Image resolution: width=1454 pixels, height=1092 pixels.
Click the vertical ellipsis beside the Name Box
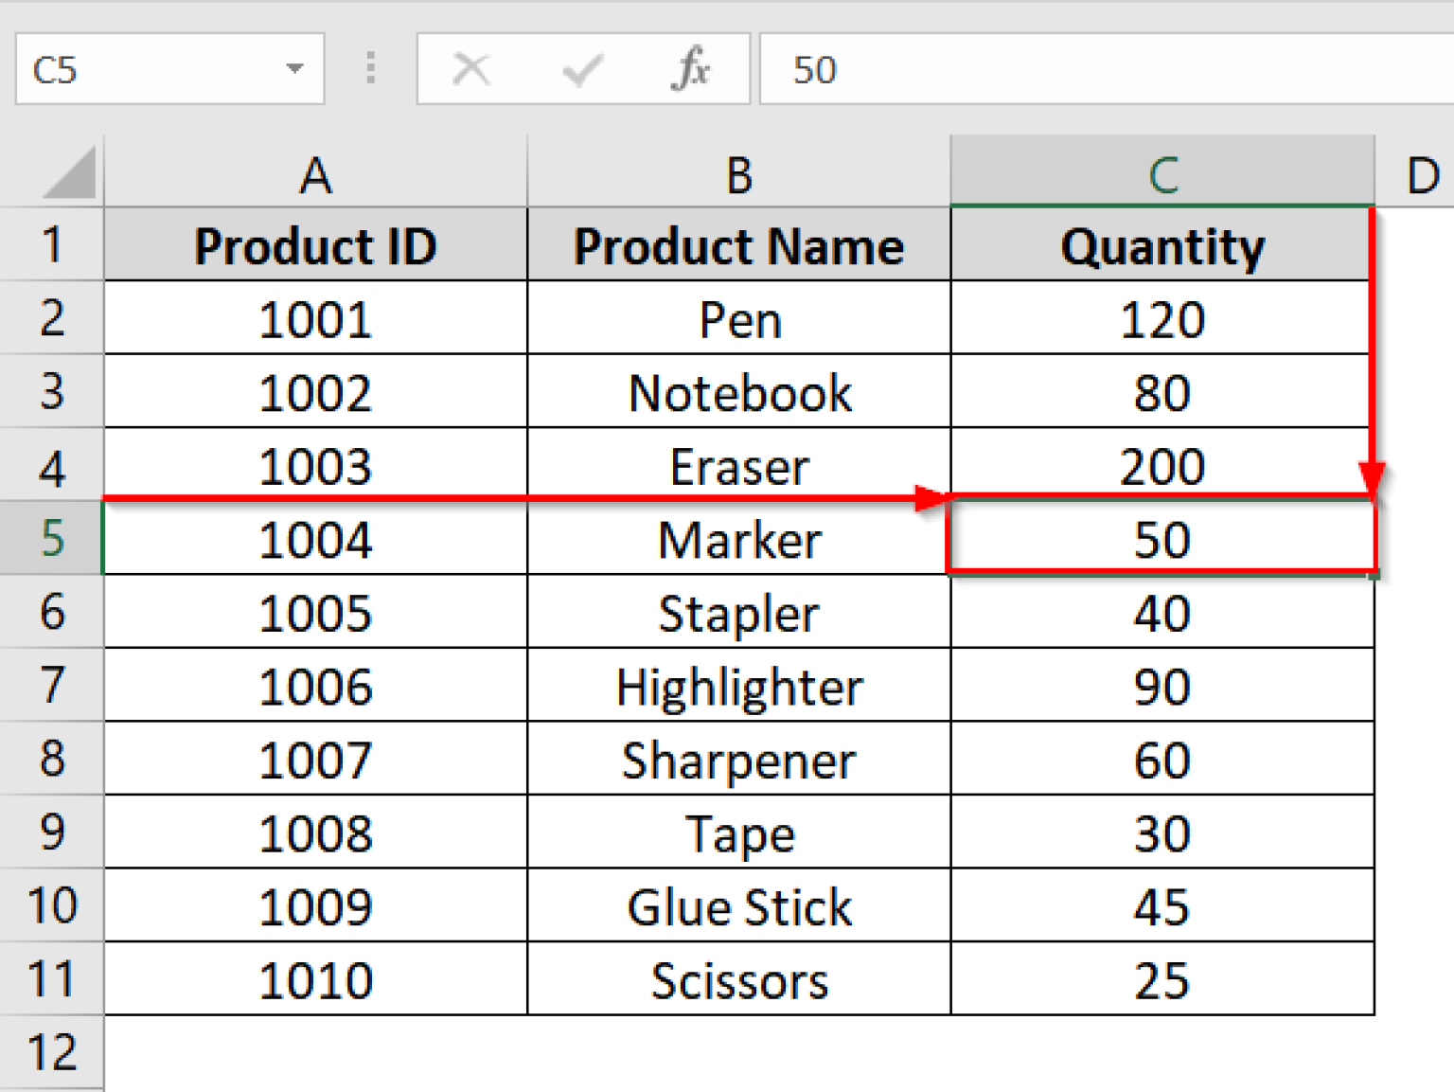point(369,68)
